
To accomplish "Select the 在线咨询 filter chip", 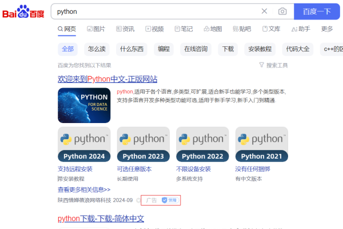I will (196, 49).
